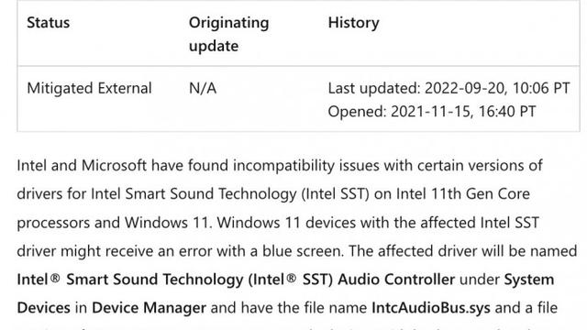Click the Opened 2021-11-15 timestamp
This screenshot has height=330, width=587.
(432, 112)
